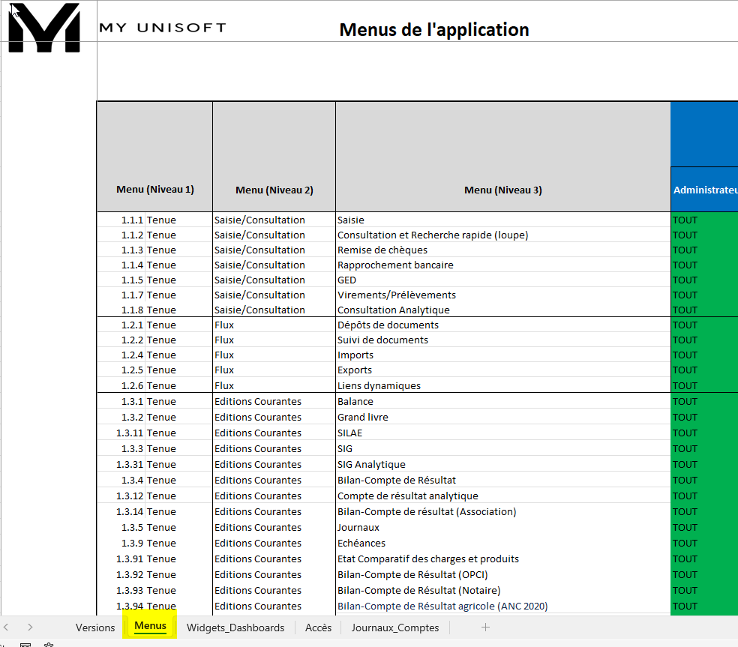Click the "1.2.1 Tenue" cell
This screenshot has width=738, height=647.
click(x=154, y=325)
